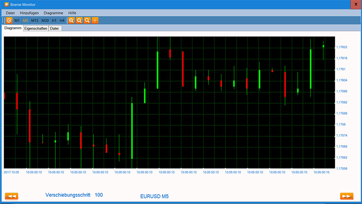The height and width of the screenshot is (204, 362).
Task: Click the orange refresh icon in toolbar
Action: (9, 20)
